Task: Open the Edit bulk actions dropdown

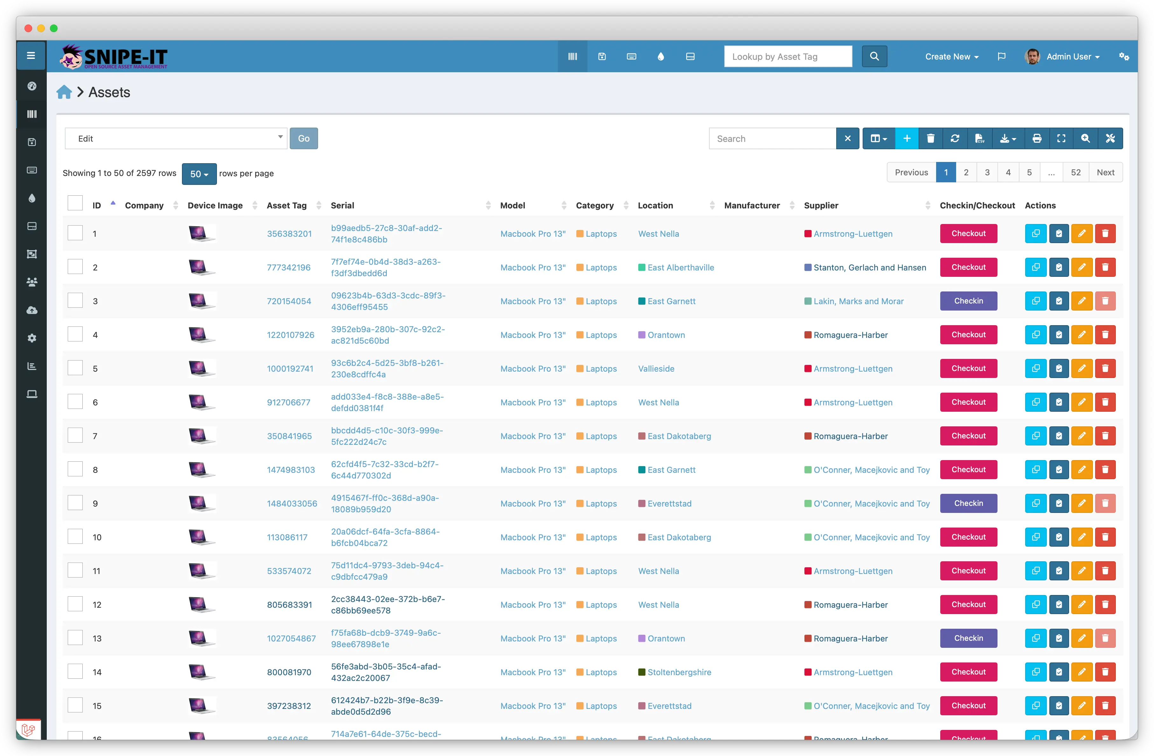Action: coord(176,139)
